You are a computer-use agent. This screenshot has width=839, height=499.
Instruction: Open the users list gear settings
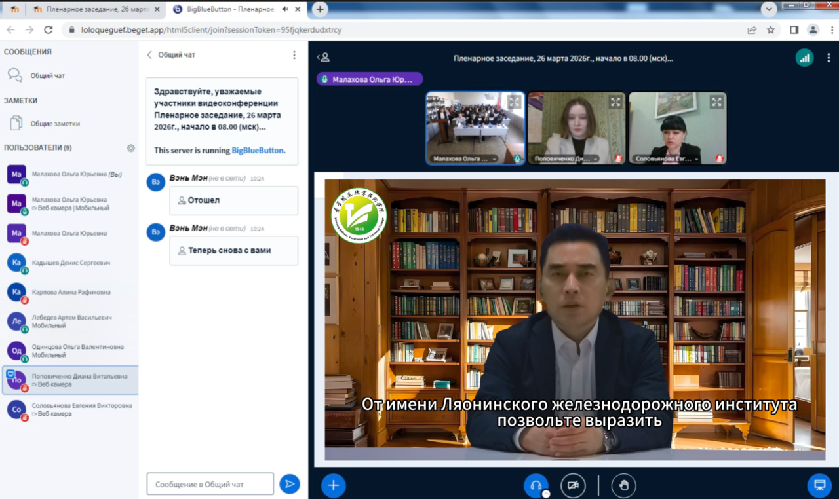pyautogui.click(x=130, y=148)
